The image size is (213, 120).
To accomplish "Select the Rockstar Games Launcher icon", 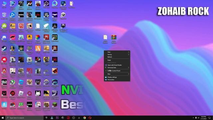I will pyautogui.click(x=30, y=37).
